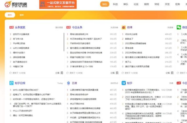Click the red 今日头条 badge icon

[69, 27]
